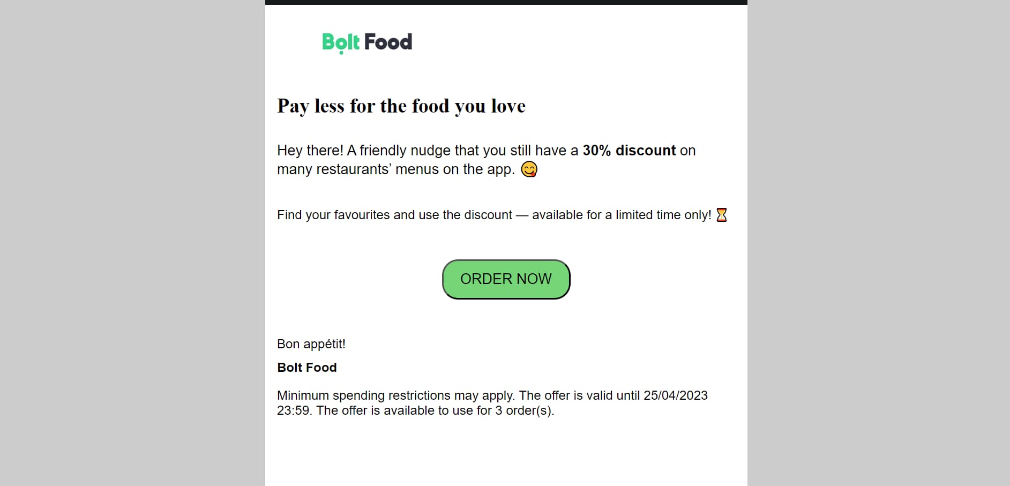Click the Bon appétit! line
The image size is (1010, 486).
point(311,344)
